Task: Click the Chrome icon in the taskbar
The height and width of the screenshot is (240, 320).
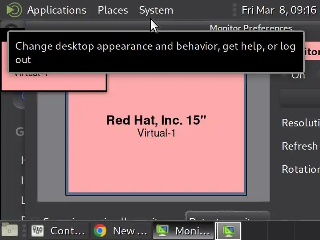Action: pyautogui.click(x=100, y=231)
